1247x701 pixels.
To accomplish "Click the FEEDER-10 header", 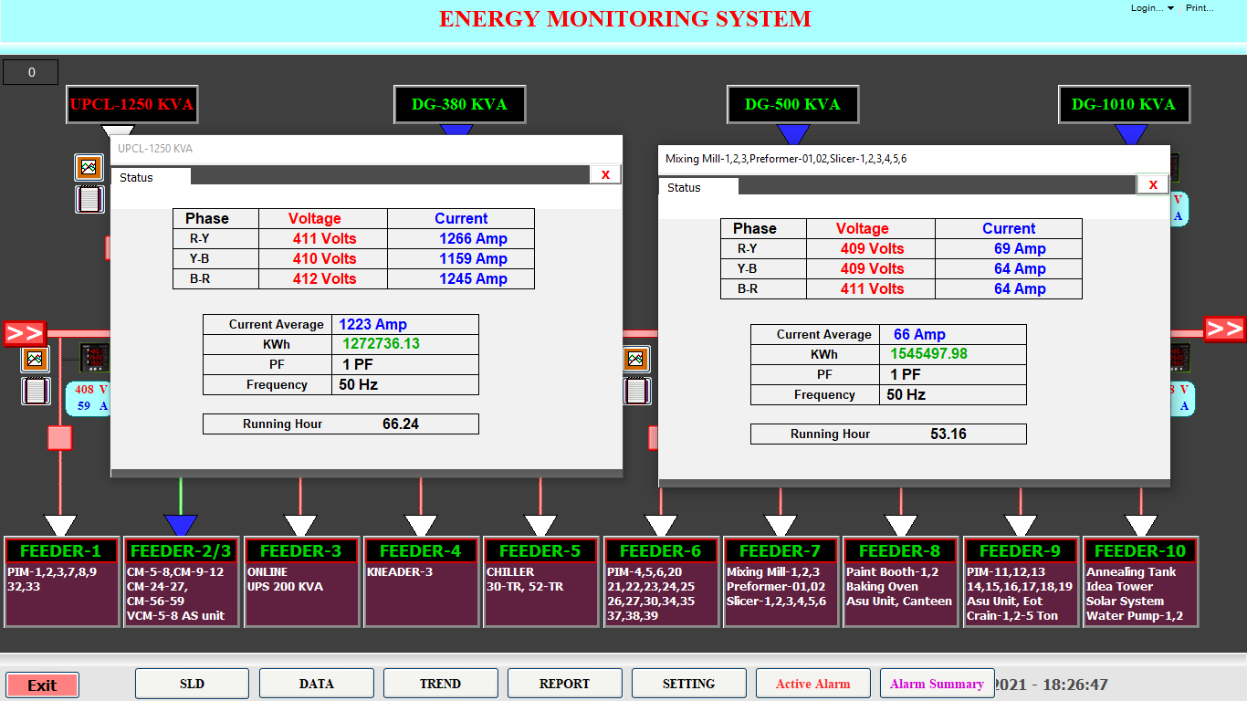I will [x=1140, y=550].
